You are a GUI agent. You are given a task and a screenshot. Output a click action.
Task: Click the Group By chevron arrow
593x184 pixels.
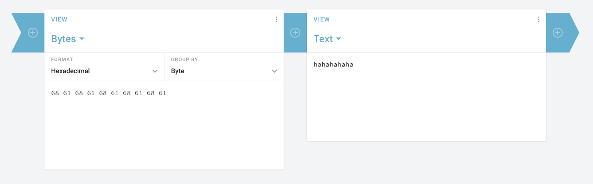tap(274, 71)
